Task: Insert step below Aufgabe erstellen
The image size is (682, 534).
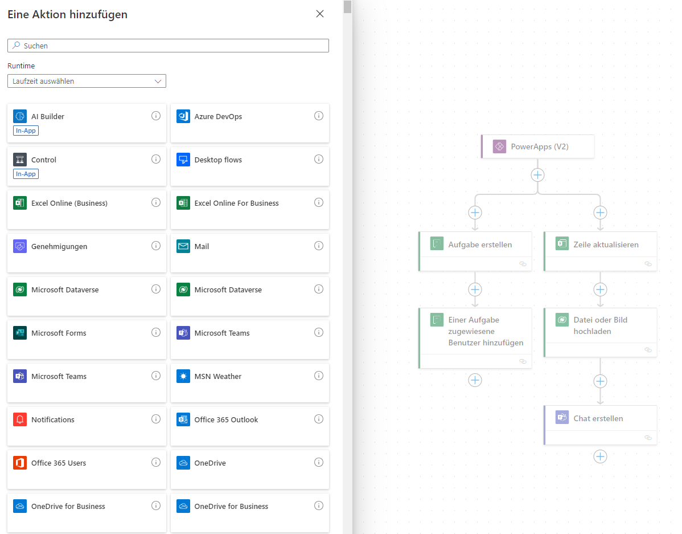Action: [x=475, y=289]
